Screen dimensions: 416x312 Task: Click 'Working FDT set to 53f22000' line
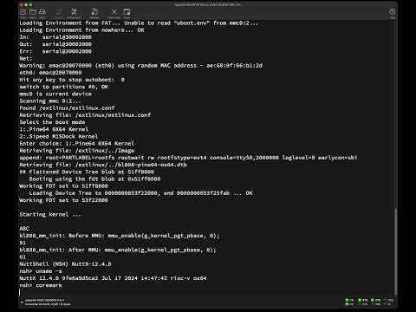point(63,200)
